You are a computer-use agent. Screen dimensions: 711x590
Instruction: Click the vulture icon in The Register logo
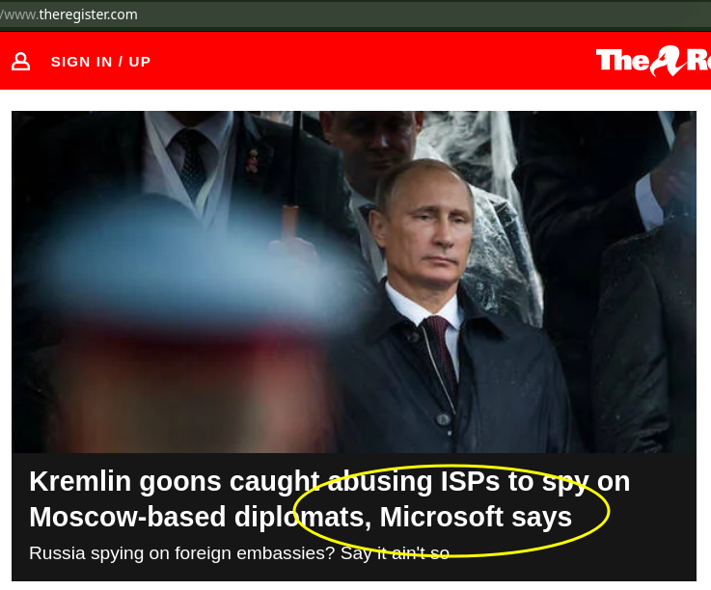tap(667, 61)
